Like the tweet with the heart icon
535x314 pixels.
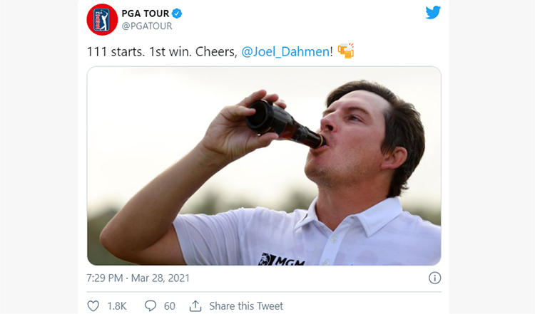(93, 306)
